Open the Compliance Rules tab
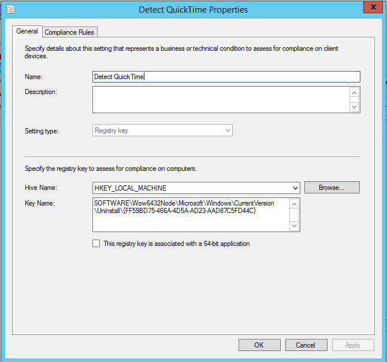This screenshot has height=362, width=387. [x=69, y=32]
